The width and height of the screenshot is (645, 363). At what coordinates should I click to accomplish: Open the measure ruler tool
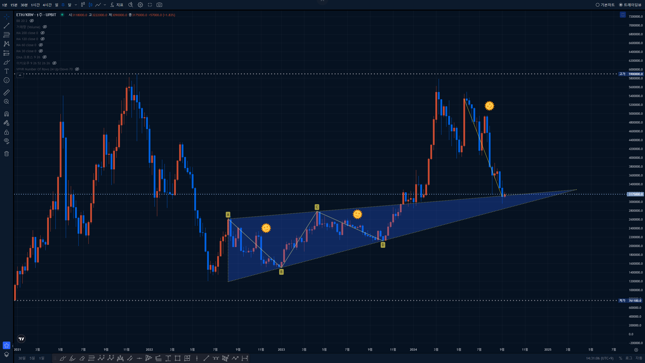pos(7,93)
